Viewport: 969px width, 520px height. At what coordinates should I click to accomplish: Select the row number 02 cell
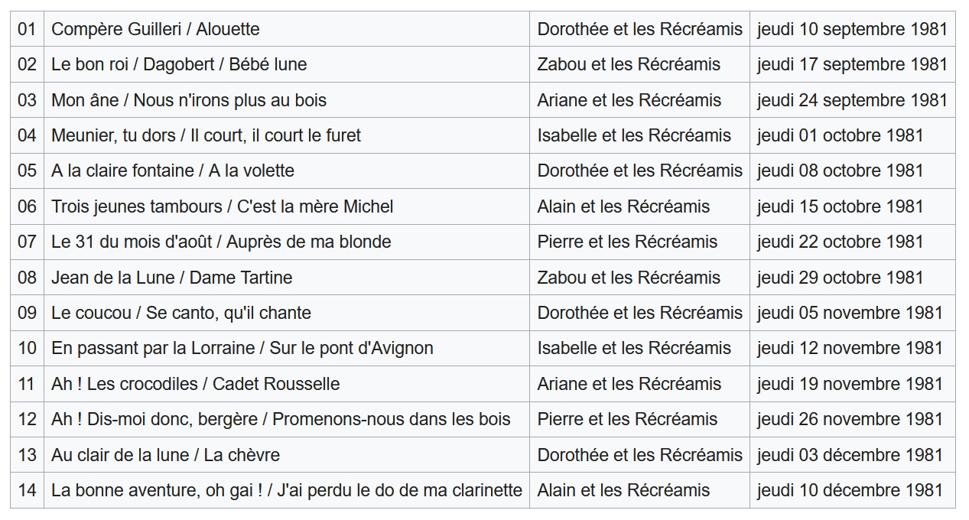coord(27,64)
